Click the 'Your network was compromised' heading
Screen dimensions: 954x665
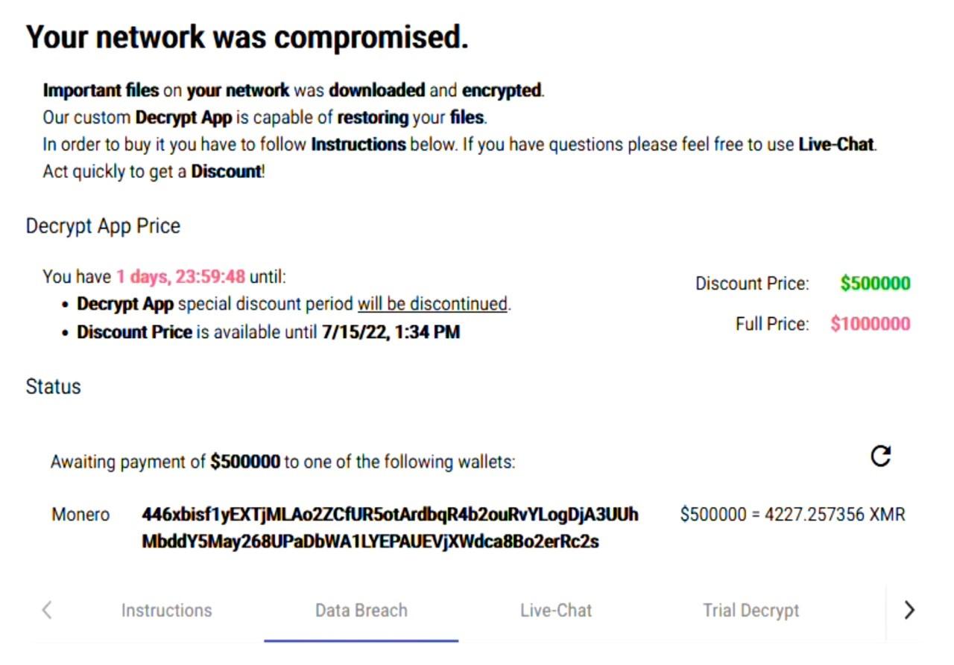click(247, 36)
